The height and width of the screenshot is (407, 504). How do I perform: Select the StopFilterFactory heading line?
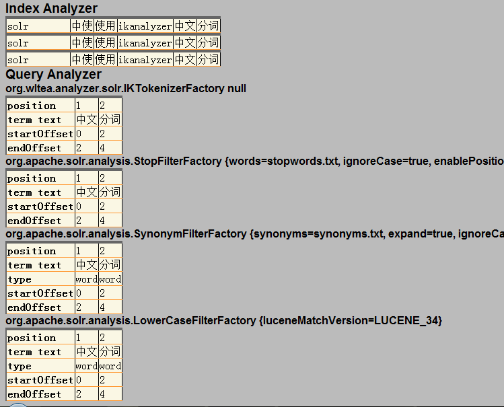(x=254, y=161)
